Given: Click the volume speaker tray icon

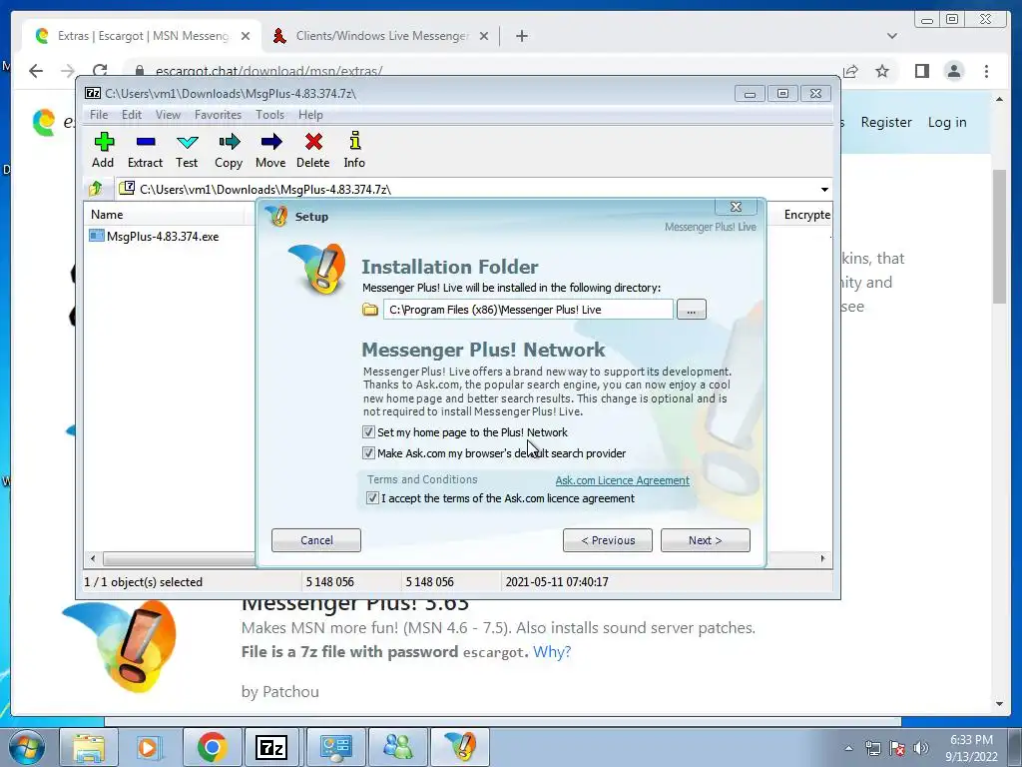Looking at the screenshot, I should tap(920, 747).
